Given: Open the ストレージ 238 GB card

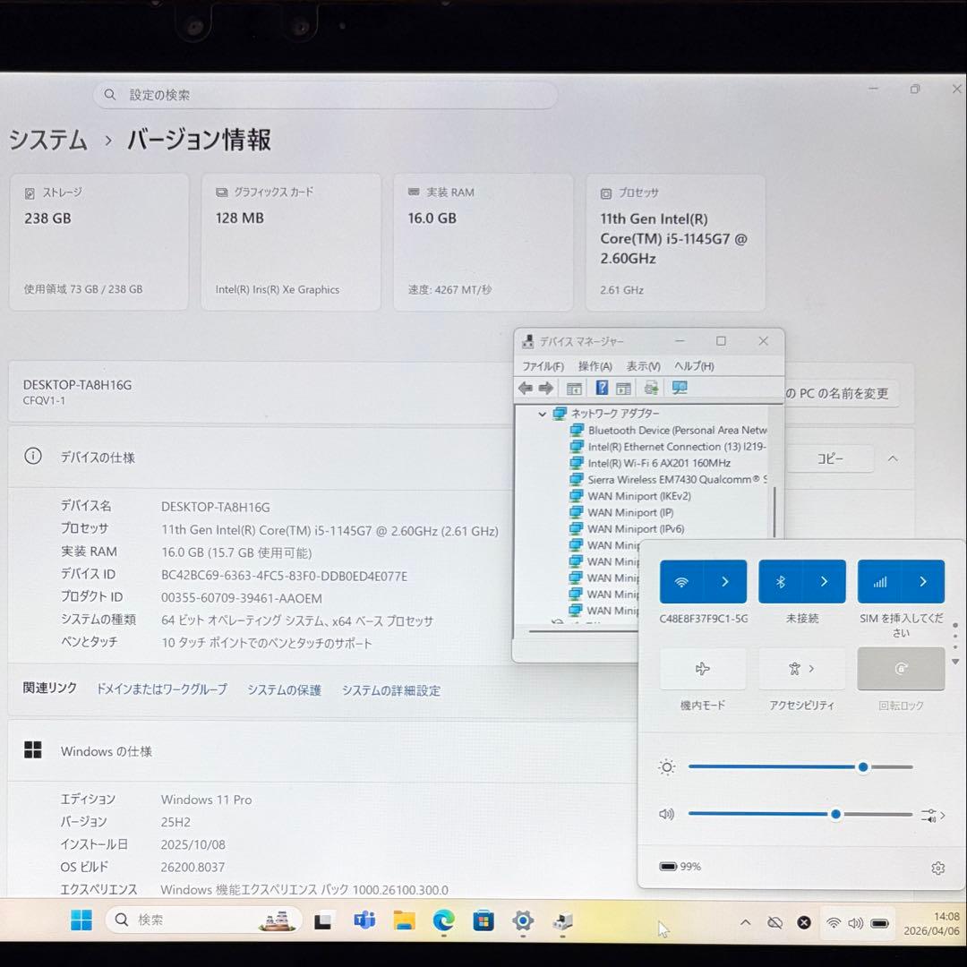Looking at the screenshot, I should point(98,243).
